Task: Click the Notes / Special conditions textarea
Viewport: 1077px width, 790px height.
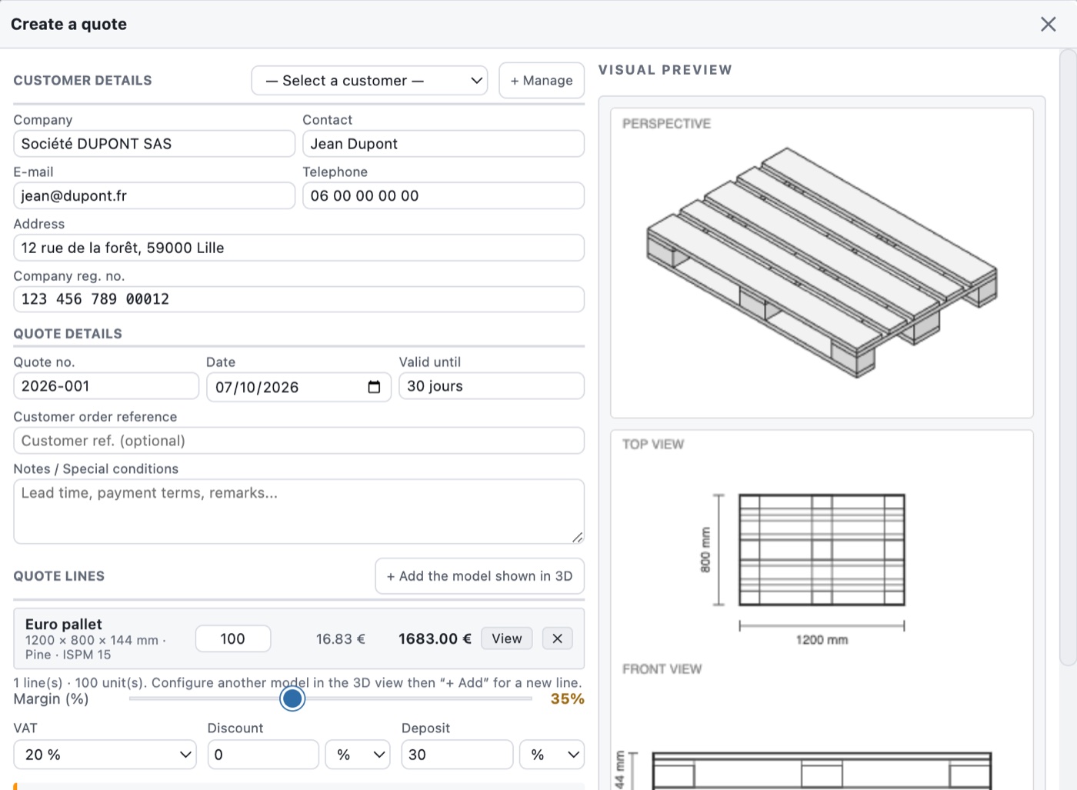Action: (x=298, y=512)
